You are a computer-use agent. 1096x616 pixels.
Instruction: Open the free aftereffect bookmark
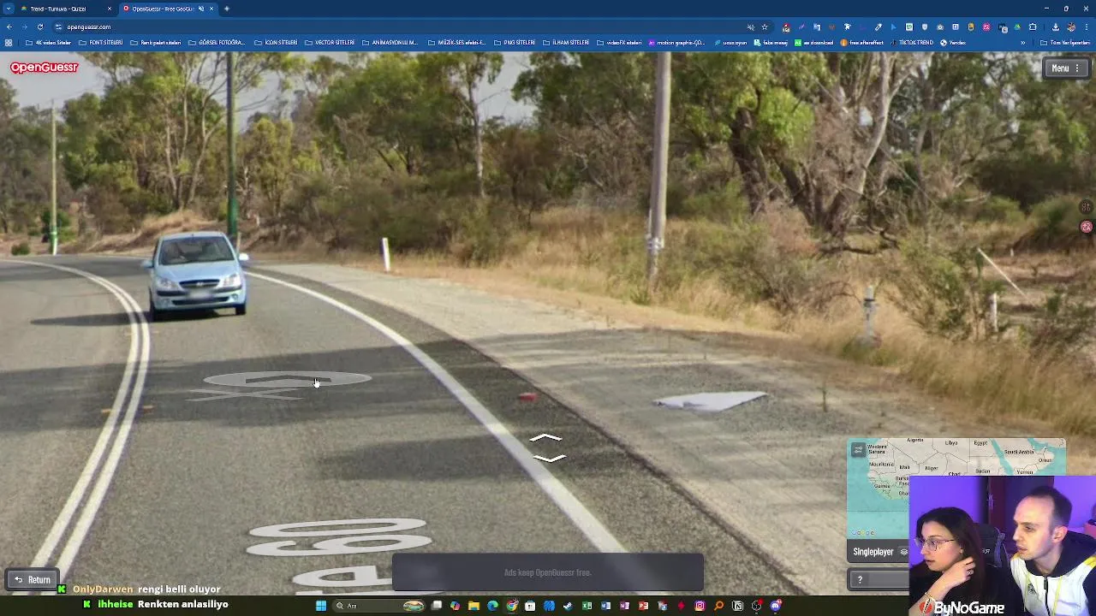click(x=861, y=43)
